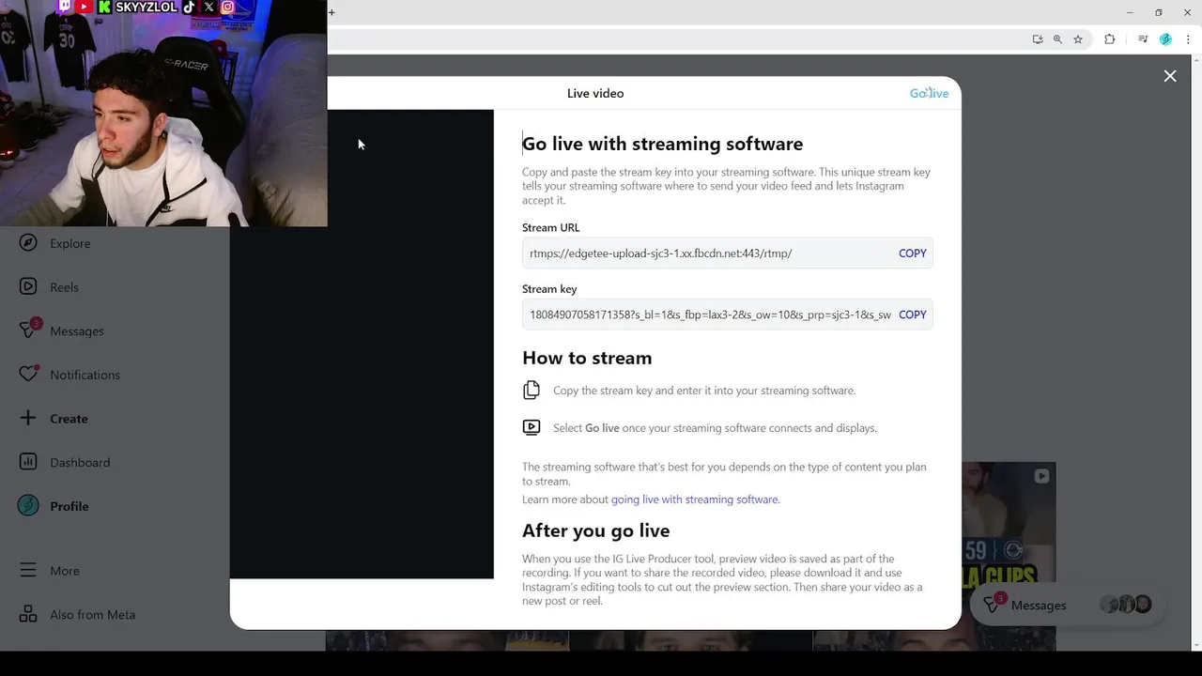Open Explore via the compass icon

(x=28, y=243)
